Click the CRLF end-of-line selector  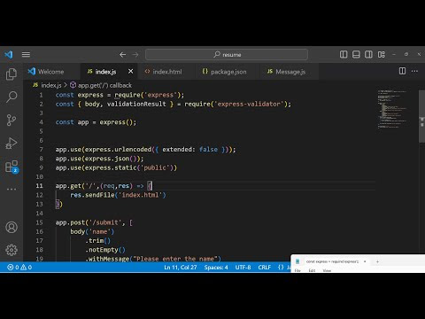pyautogui.click(x=265, y=268)
